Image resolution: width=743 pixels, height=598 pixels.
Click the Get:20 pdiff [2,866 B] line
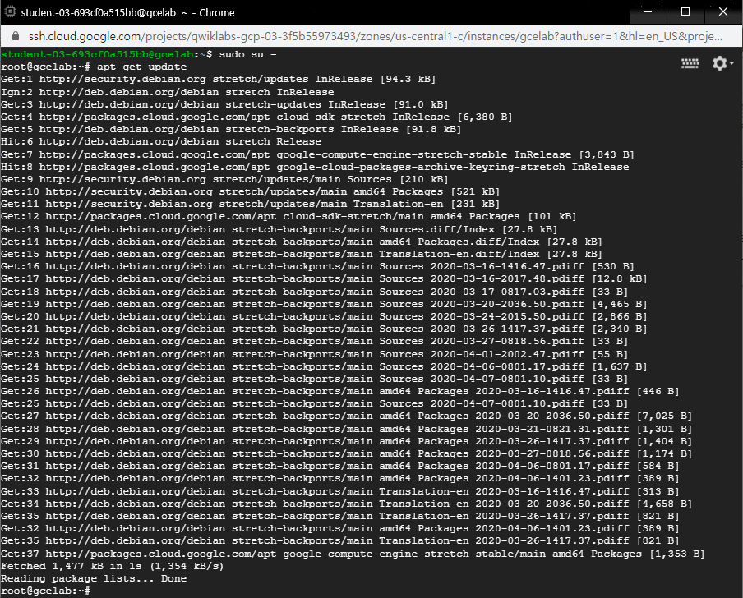click(324, 316)
